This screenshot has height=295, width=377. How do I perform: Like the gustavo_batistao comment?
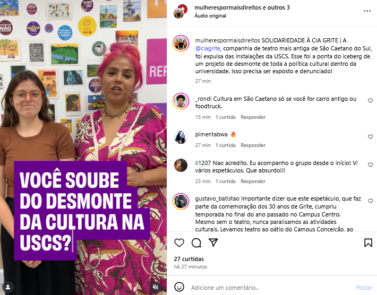click(x=370, y=201)
